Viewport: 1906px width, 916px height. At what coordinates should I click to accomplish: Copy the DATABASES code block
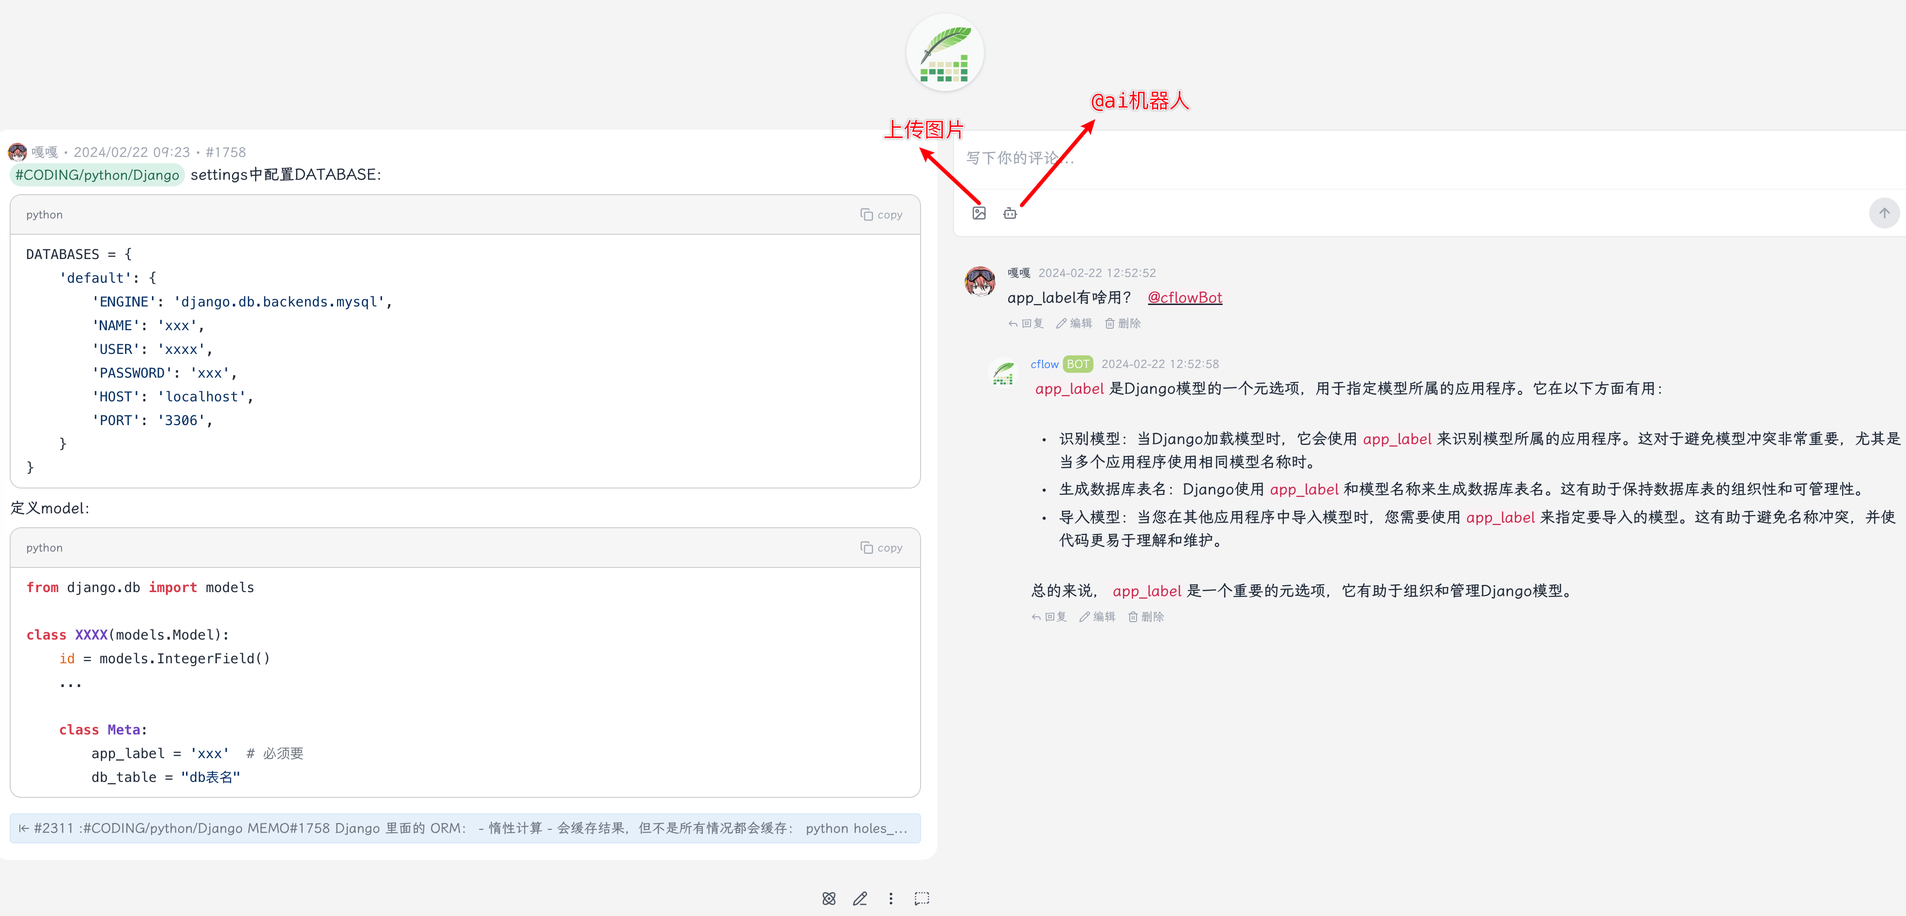pyautogui.click(x=881, y=214)
